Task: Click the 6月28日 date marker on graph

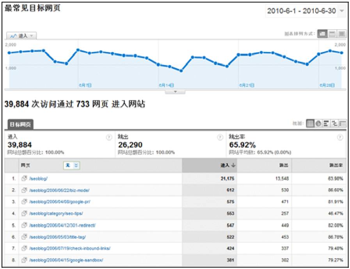Action: 327,85
